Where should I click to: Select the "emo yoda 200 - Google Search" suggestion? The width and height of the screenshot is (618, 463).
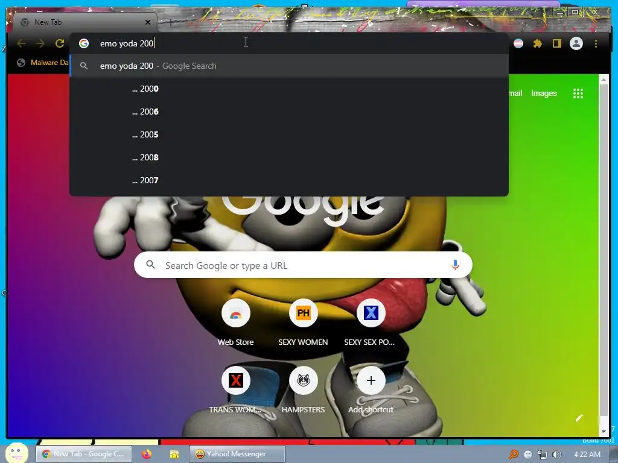[289, 66]
